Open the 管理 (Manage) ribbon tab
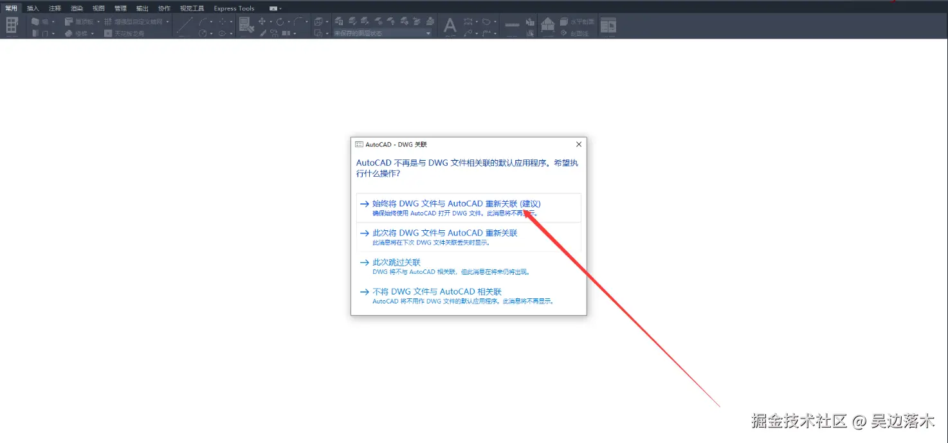Screen dimensions: 948x443 pos(120,8)
